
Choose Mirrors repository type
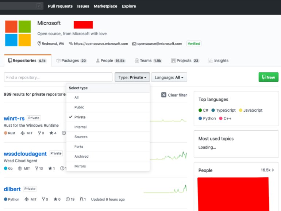coord(108,166)
